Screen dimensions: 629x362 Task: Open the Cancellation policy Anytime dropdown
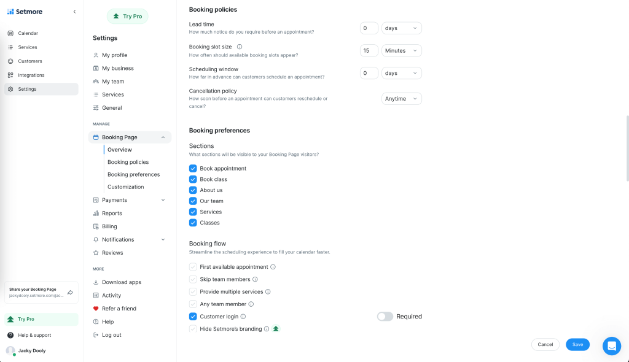tap(402, 99)
